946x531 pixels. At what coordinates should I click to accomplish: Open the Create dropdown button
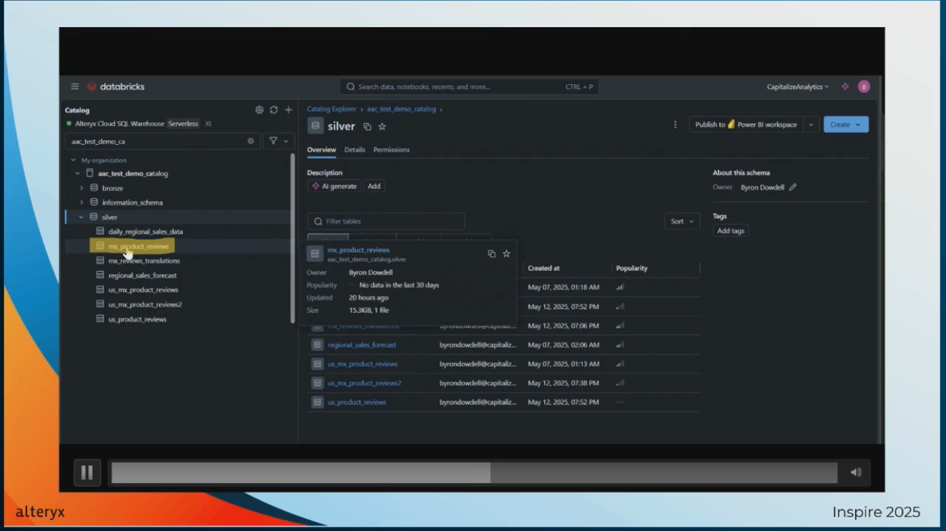click(846, 124)
